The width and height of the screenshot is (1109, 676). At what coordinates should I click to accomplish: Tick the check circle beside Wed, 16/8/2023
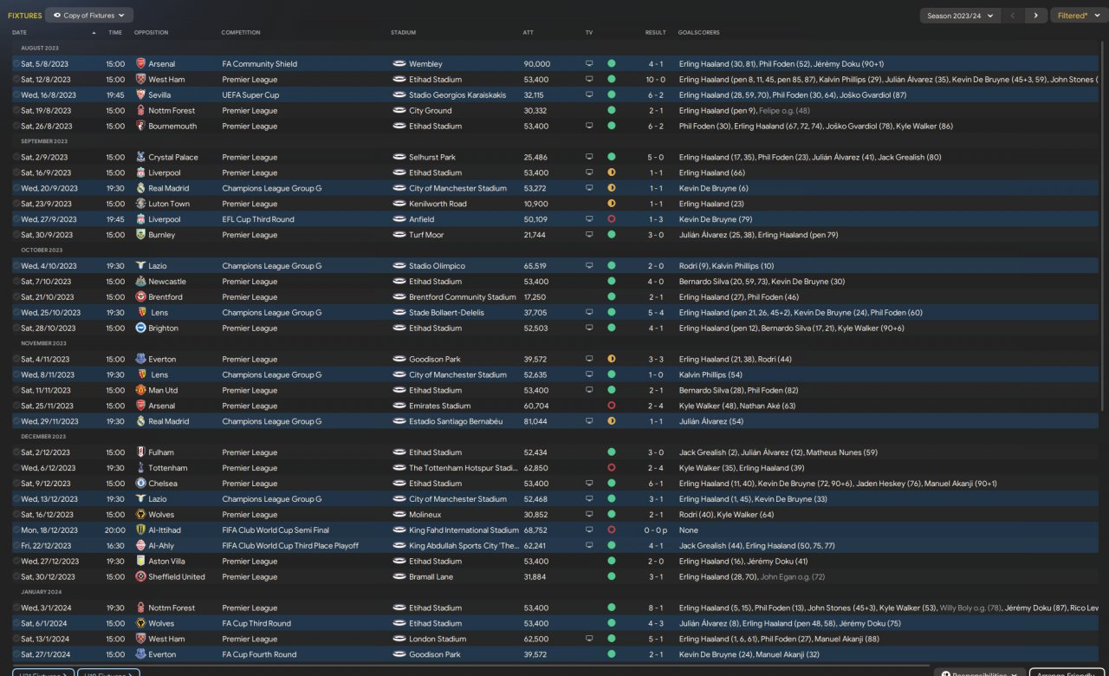[x=16, y=95]
